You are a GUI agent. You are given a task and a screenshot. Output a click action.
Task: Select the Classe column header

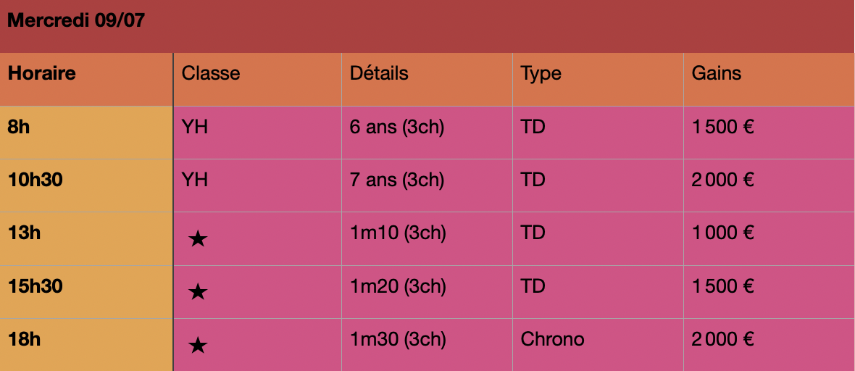(x=257, y=80)
